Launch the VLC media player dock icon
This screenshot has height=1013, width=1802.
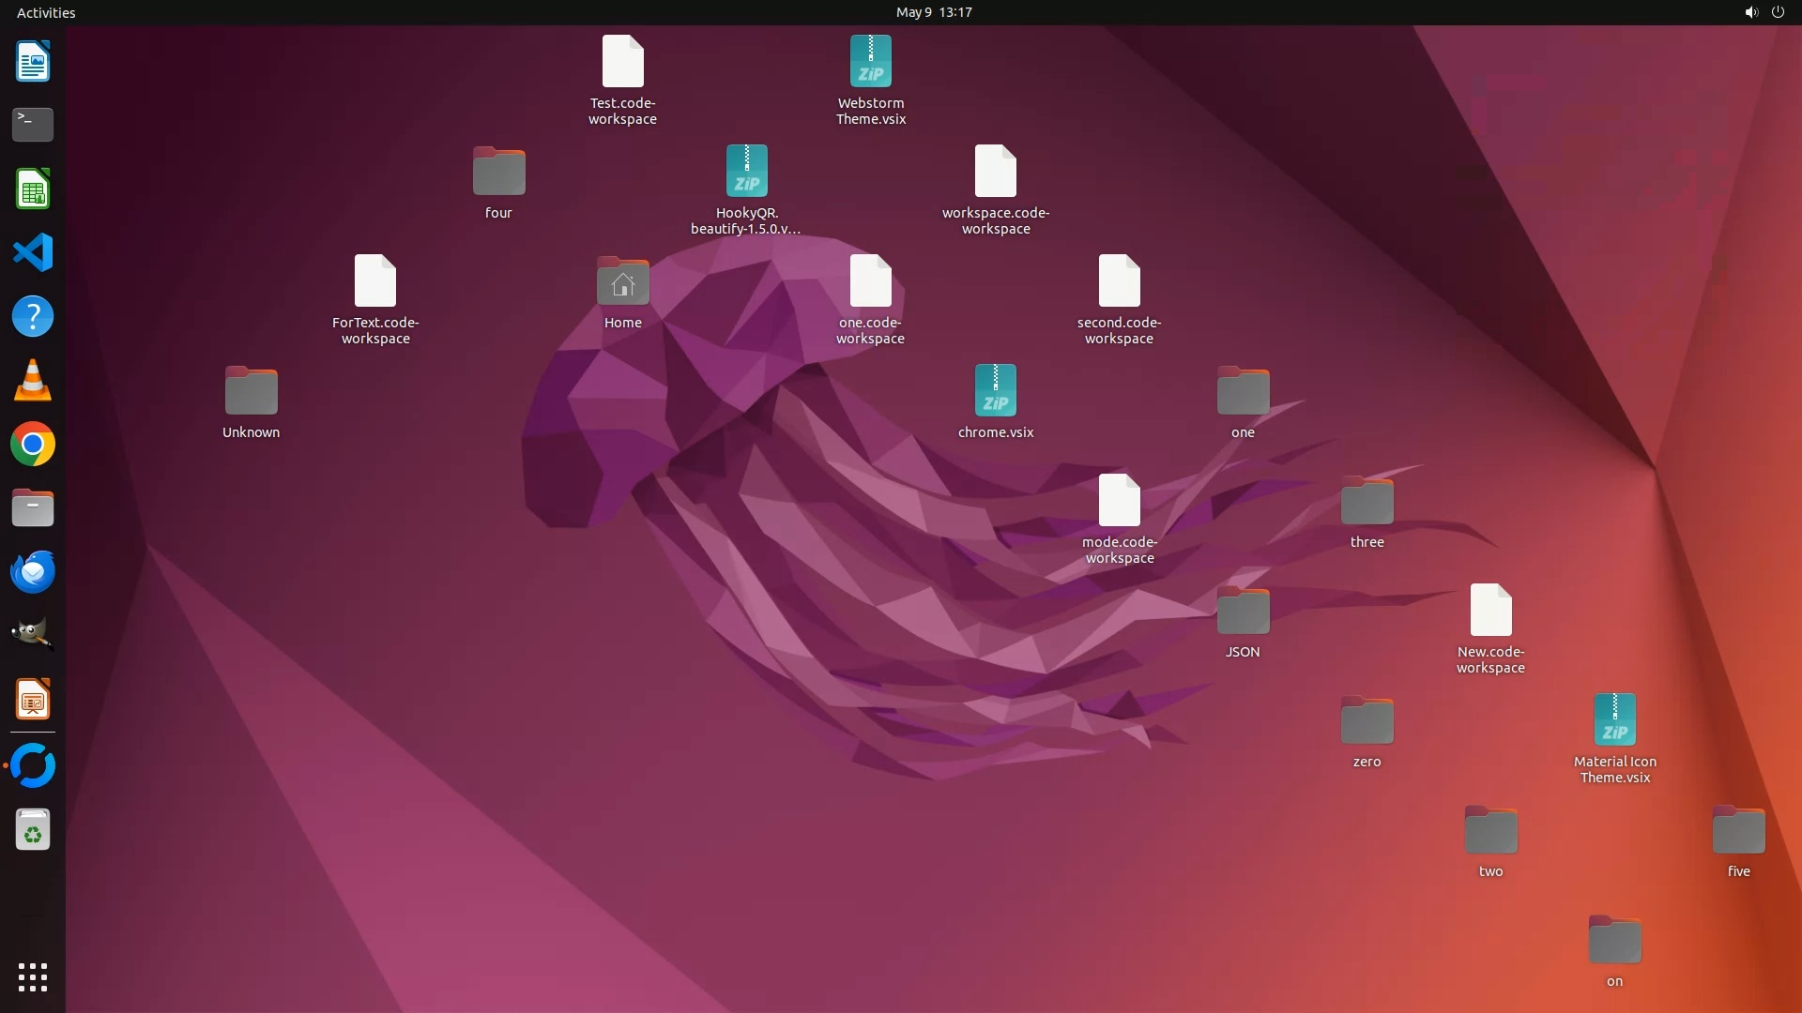(x=33, y=380)
